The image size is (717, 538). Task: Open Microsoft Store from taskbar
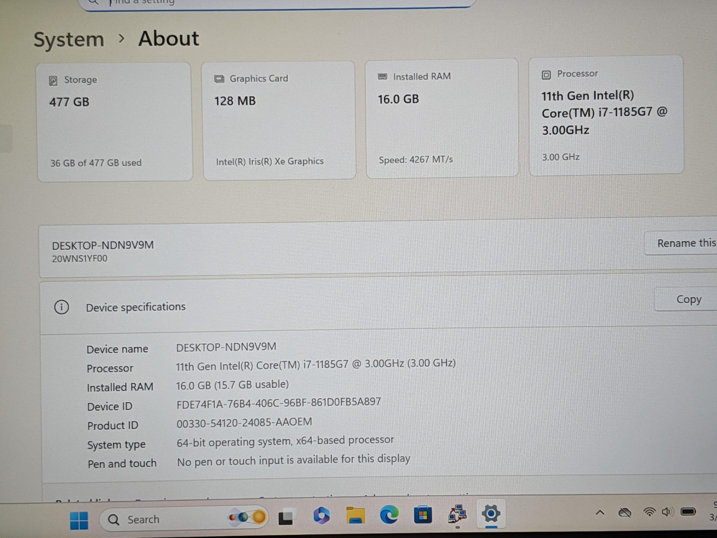tap(423, 515)
